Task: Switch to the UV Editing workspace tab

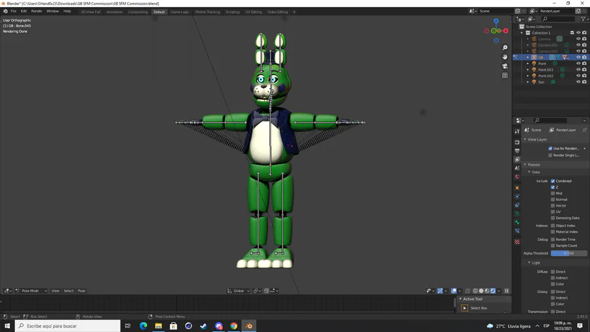Action: [254, 12]
